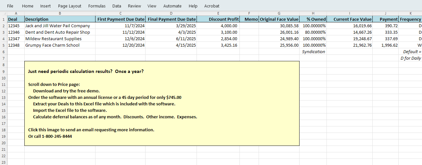
Task: Click the Deal header cell
Action: (16, 19)
